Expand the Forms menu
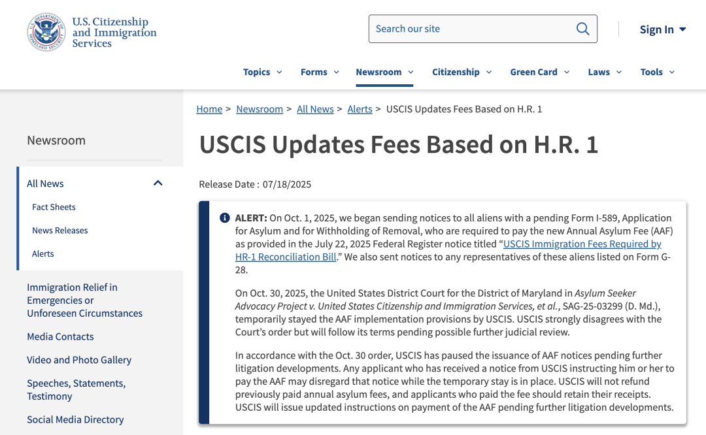 (320, 72)
